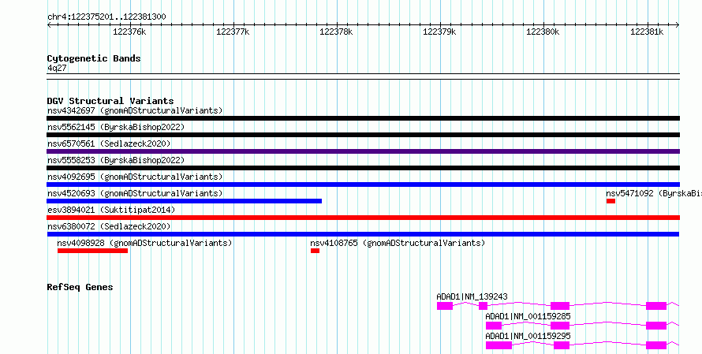Click the red bar for nsv4098928

coord(92,251)
